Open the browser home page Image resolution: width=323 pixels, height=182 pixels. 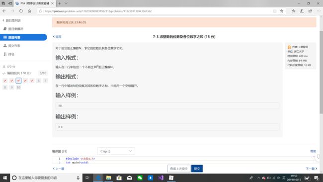29,11
